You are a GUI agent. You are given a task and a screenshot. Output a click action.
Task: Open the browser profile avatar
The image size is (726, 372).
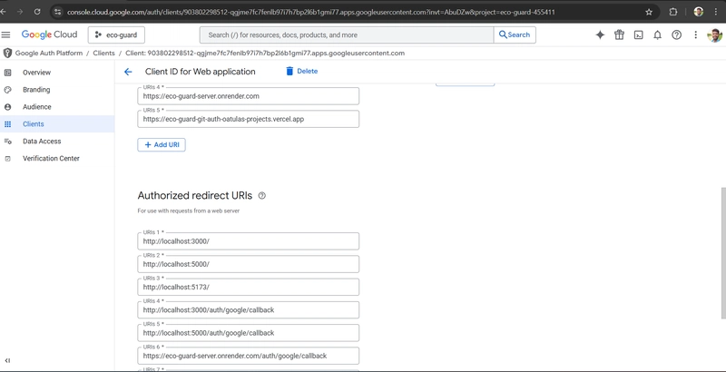[699, 12]
